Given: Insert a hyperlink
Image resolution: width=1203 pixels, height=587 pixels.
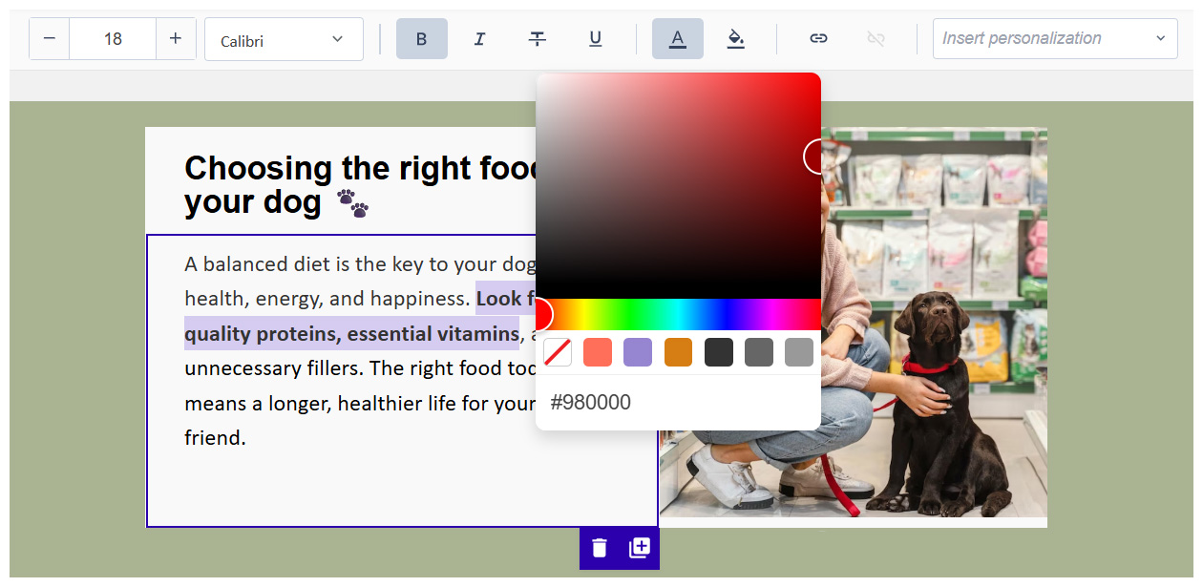Looking at the screenshot, I should (818, 39).
